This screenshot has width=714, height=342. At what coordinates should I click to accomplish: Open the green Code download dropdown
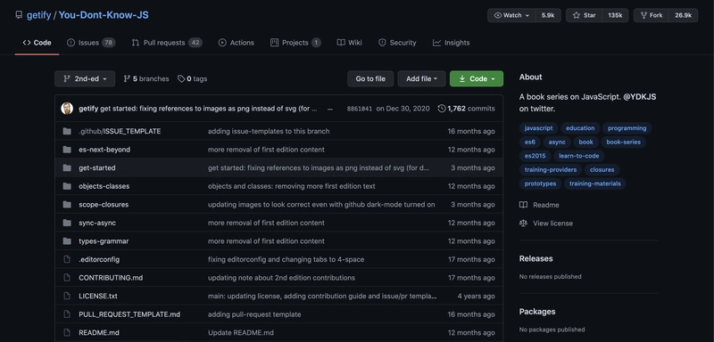point(477,78)
